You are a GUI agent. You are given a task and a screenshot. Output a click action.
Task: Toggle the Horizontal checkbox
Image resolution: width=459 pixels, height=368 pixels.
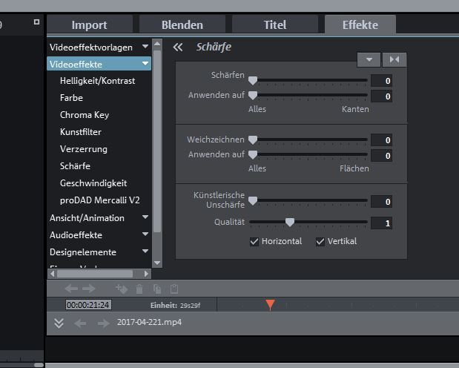point(255,241)
